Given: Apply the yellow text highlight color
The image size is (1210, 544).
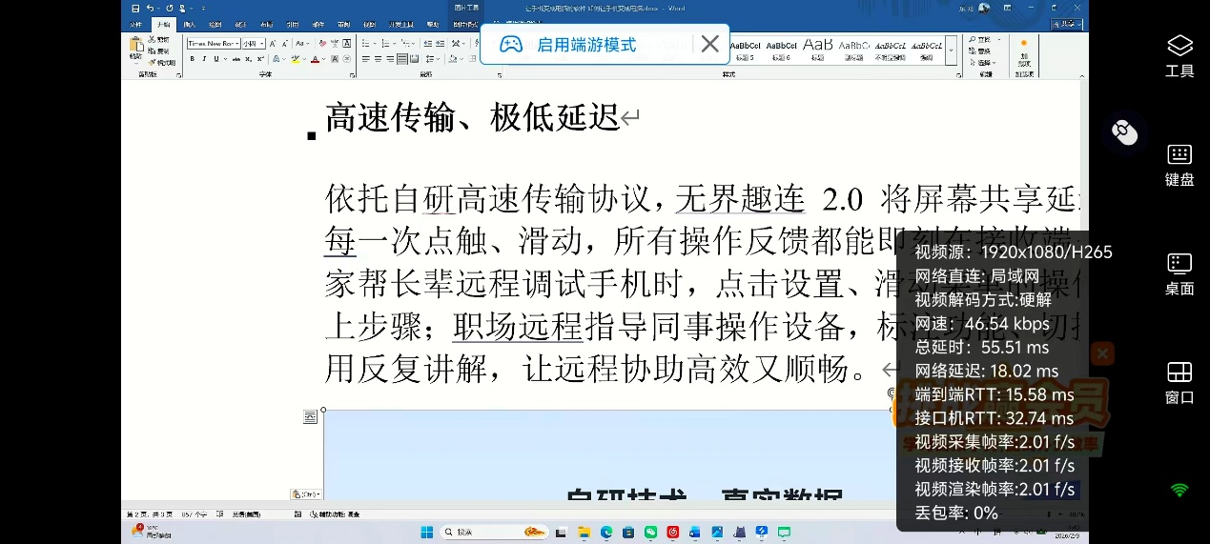Looking at the screenshot, I should [x=295, y=59].
